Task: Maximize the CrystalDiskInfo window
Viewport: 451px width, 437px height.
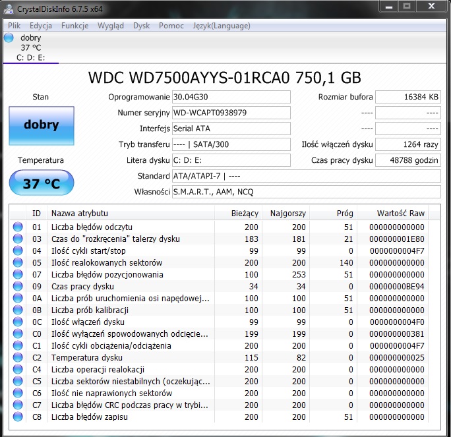Action: pos(407,7)
